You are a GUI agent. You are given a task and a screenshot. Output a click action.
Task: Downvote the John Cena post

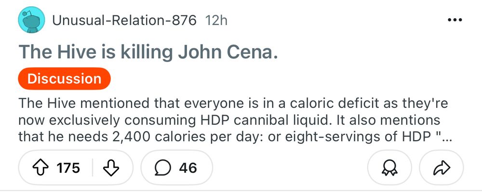[x=111, y=168]
